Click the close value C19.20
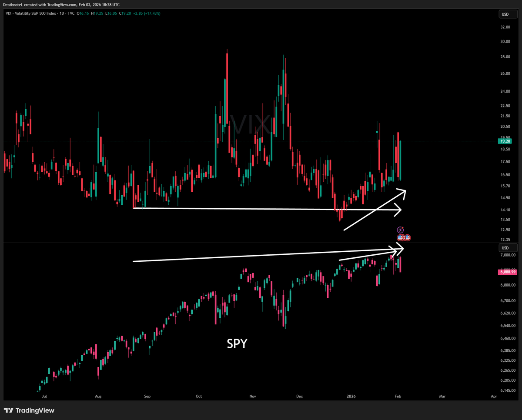This screenshot has width=522, height=420. (124, 13)
